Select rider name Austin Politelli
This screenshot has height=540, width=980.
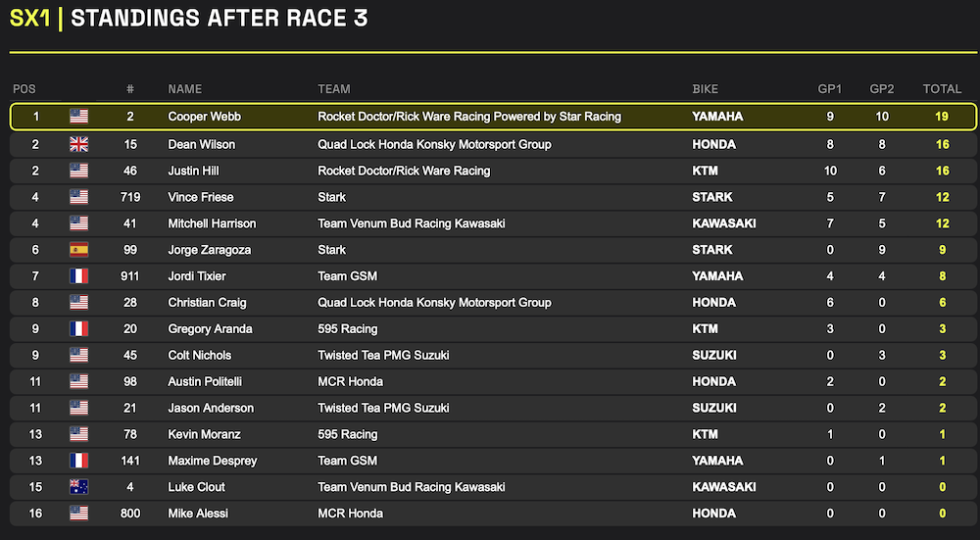point(205,381)
